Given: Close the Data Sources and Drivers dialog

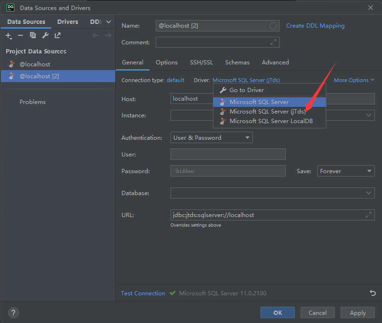Looking at the screenshot, I should point(370,8).
